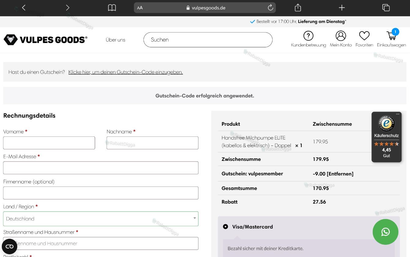Select Visa/Mastercard payment method

pos(226,227)
